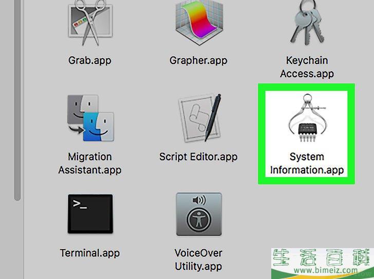Open the Script Editor icon

[199, 118]
